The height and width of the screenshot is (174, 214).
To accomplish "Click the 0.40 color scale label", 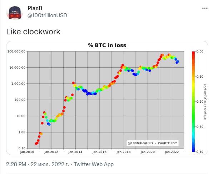I will [x=200, y=152].
